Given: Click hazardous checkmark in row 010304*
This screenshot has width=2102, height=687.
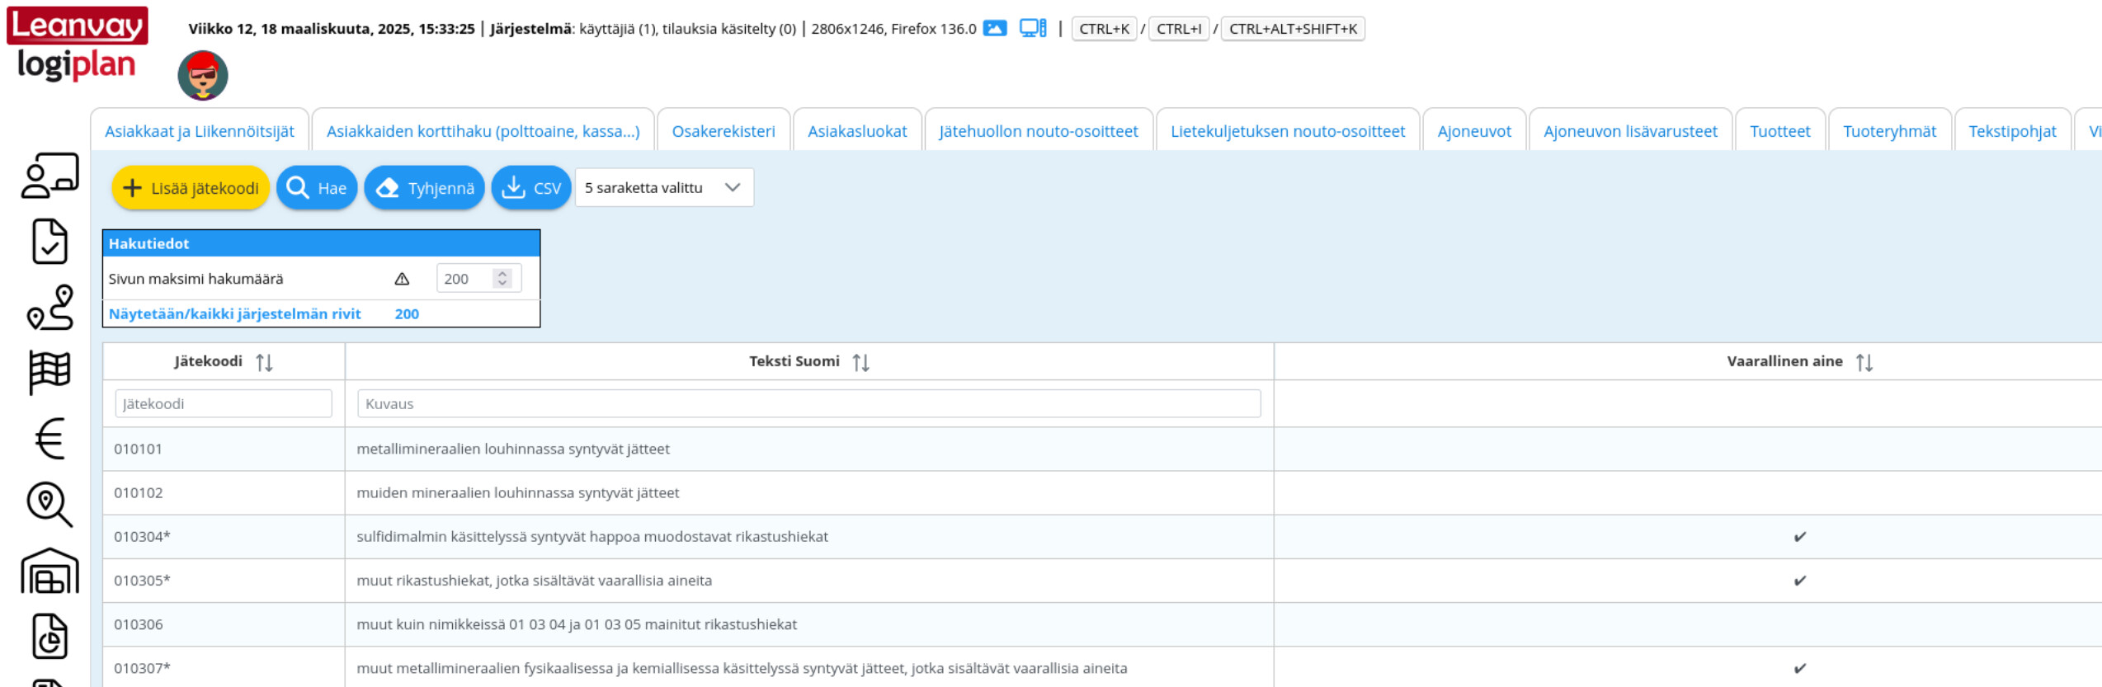Looking at the screenshot, I should pos(1800,537).
